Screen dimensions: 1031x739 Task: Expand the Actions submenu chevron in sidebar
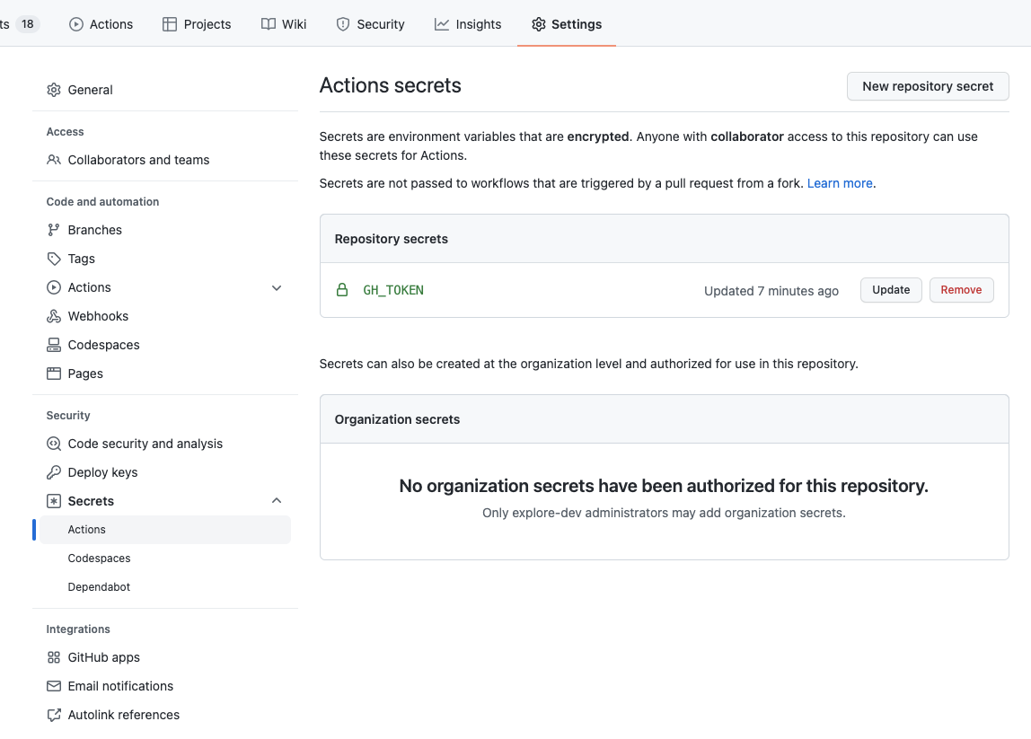pos(277,288)
